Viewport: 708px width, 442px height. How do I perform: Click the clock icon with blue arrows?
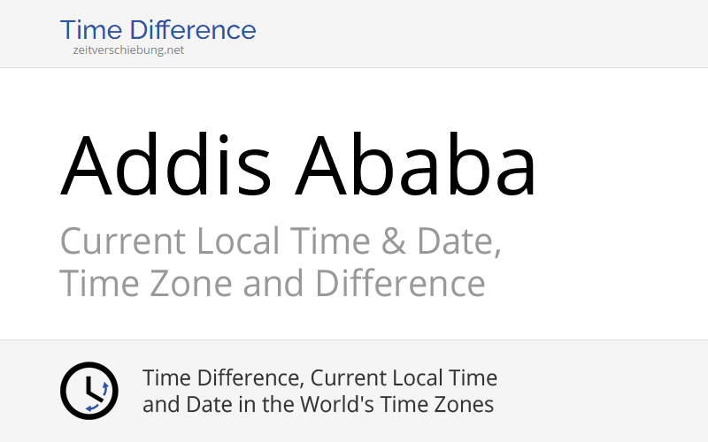[x=89, y=391]
